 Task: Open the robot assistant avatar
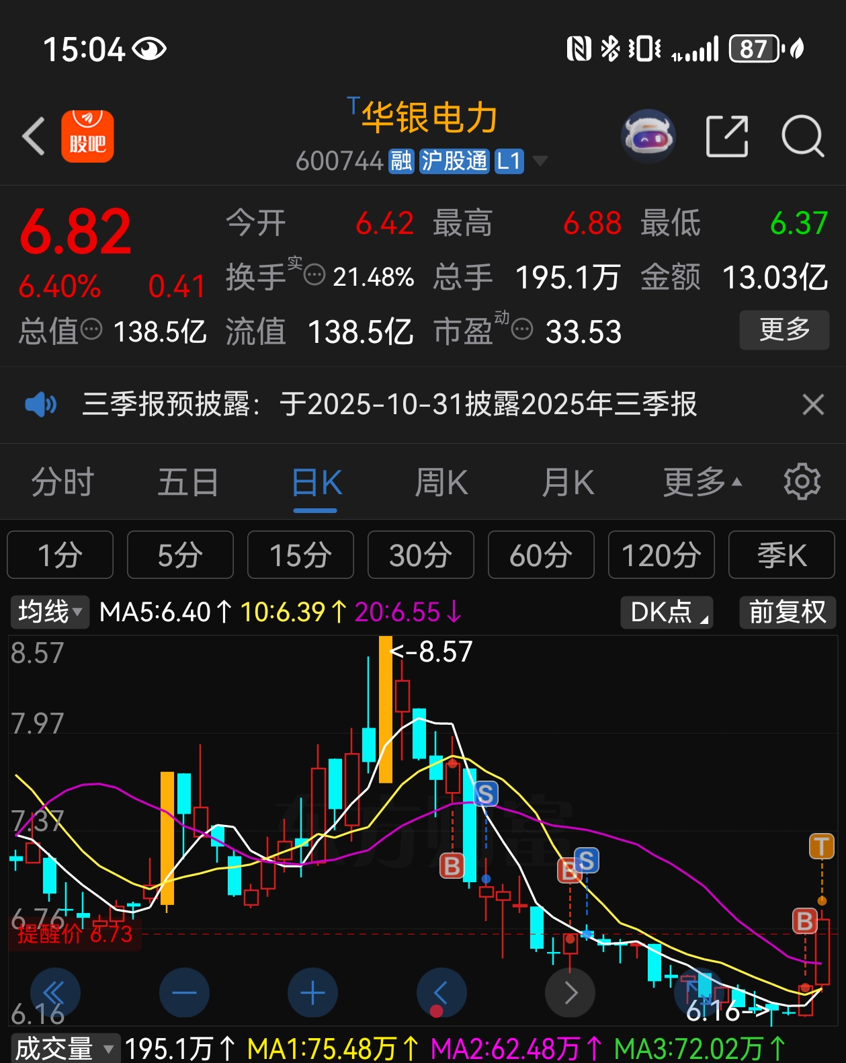(x=648, y=136)
